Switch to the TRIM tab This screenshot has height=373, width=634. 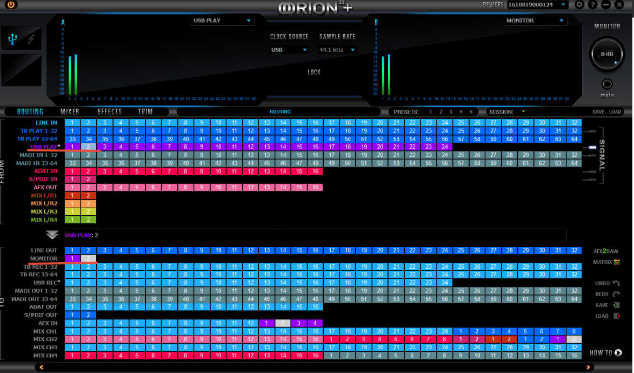pyautogui.click(x=145, y=112)
